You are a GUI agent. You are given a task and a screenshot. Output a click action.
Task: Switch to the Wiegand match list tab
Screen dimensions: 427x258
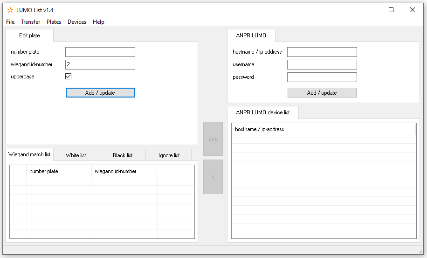tap(29, 154)
